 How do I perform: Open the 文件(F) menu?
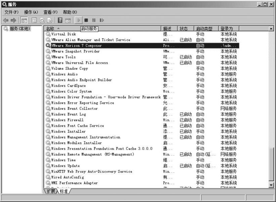11,12
